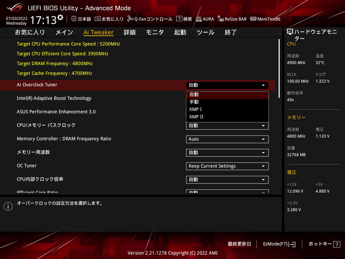Open Q-Fan control fan icon

pyautogui.click(x=130, y=19)
